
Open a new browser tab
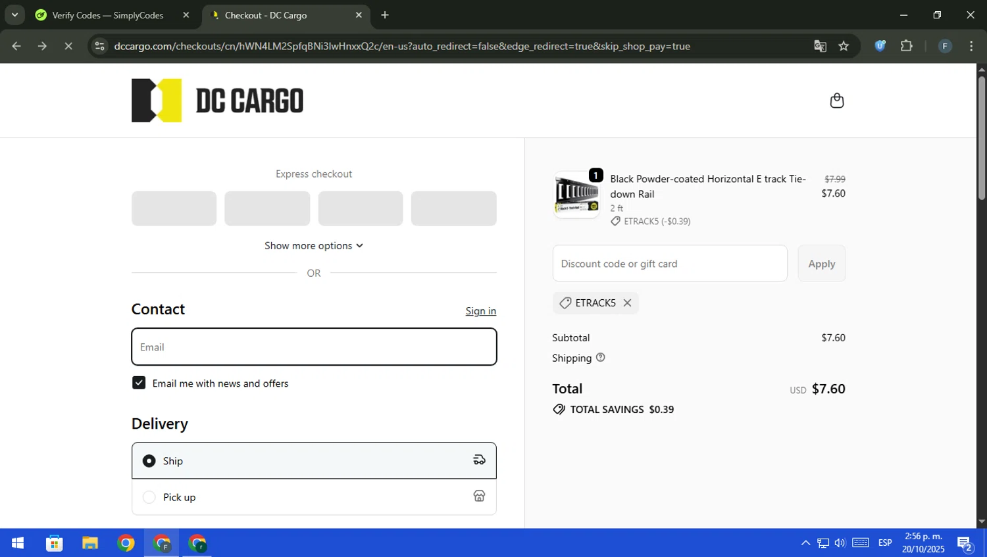click(x=385, y=15)
